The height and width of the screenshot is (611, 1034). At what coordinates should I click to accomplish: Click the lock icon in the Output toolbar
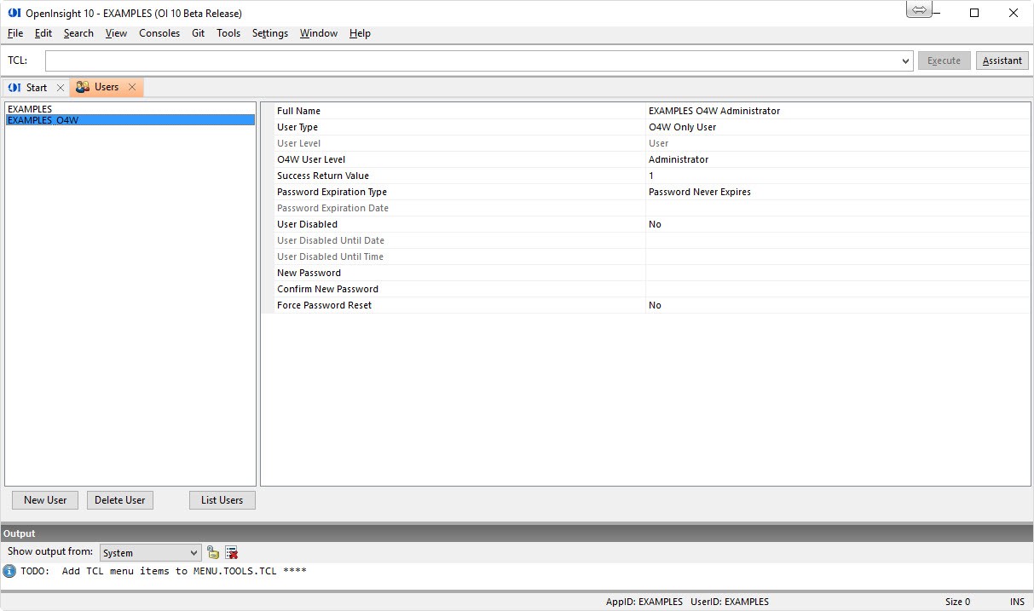click(x=213, y=552)
